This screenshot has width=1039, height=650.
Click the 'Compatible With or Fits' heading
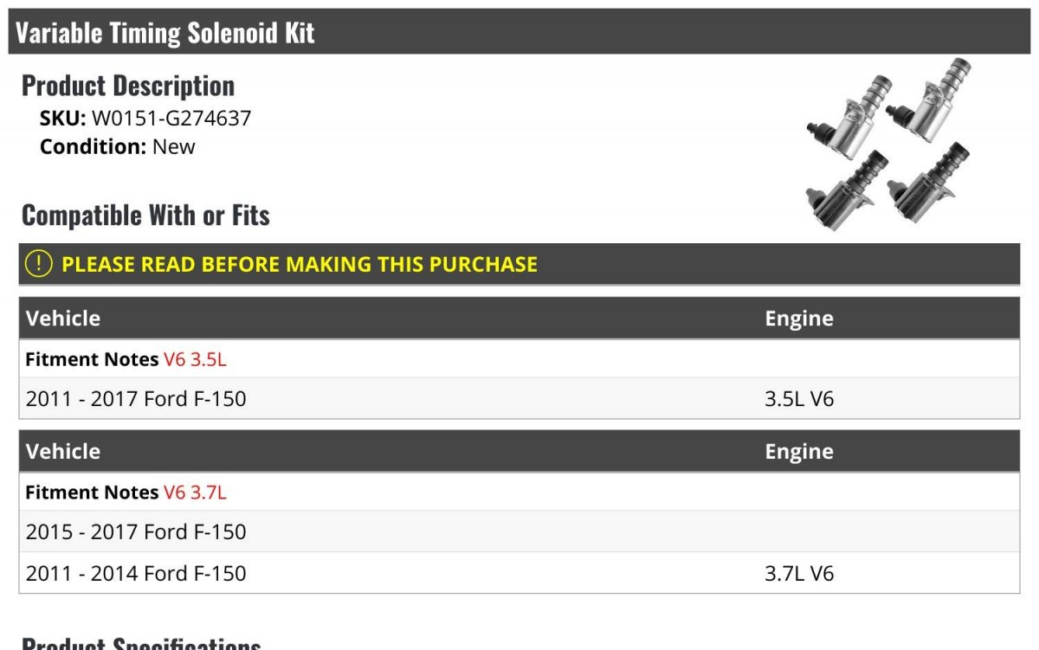145,216
